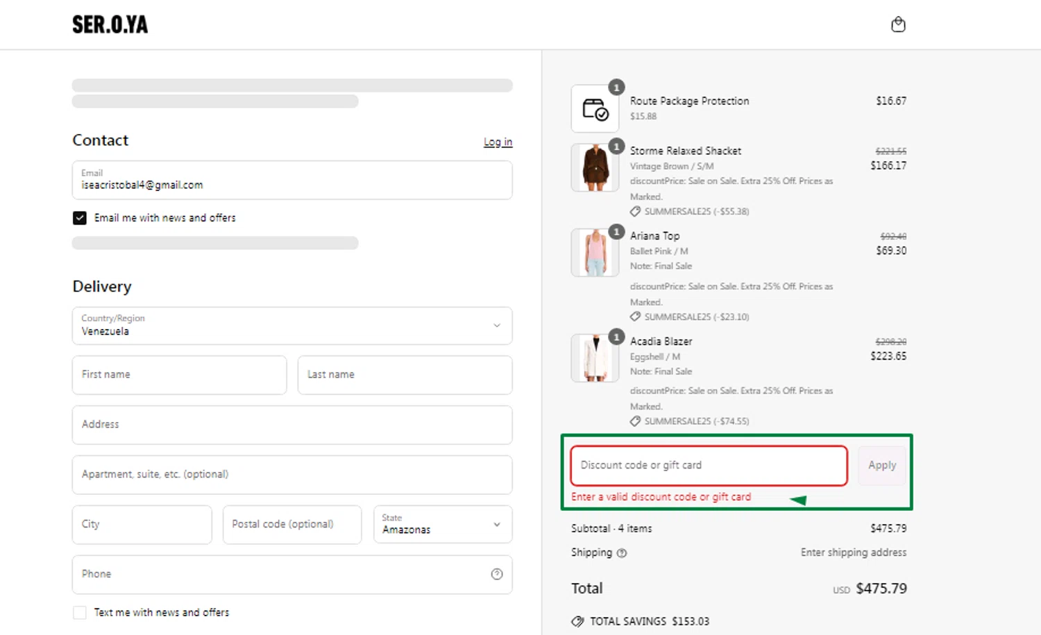Image resolution: width=1041 pixels, height=635 pixels.
Task: Click the SUMMERSALE25 (-$55.38) discount text
Action: (697, 211)
